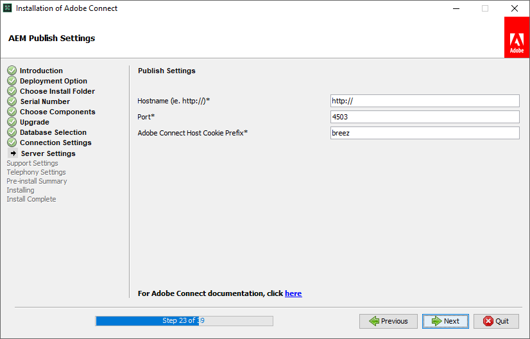Click the 'Hostname (ie. http://)*' label
This screenshot has height=339, width=530.
coord(174,101)
